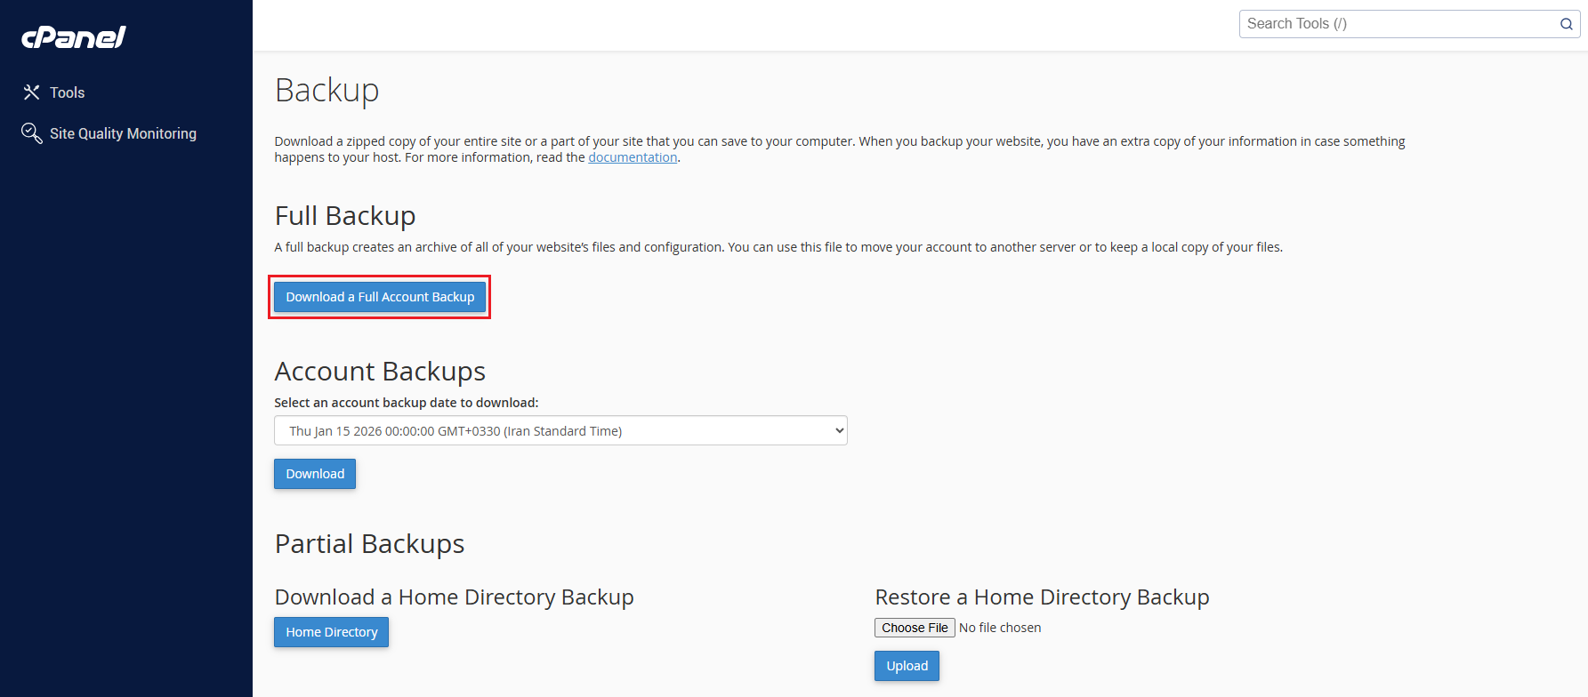The image size is (1588, 697).
Task: Click the Site Quality Monitoring magnifier icon
Action: 31,133
